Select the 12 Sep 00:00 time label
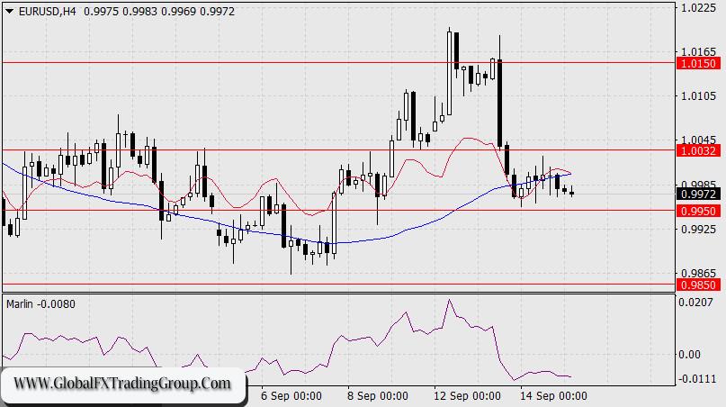Image resolution: width=726 pixels, height=407 pixels. tap(467, 396)
